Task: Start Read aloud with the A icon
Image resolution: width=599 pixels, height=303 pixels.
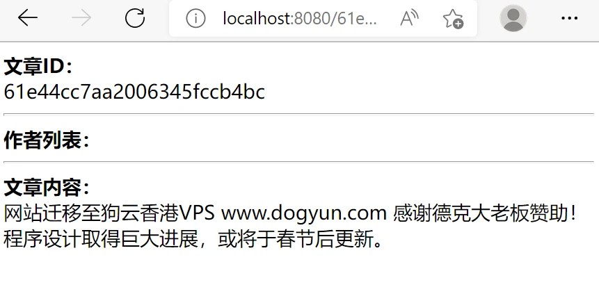Action: pyautogui.click(x=409, y=18)
